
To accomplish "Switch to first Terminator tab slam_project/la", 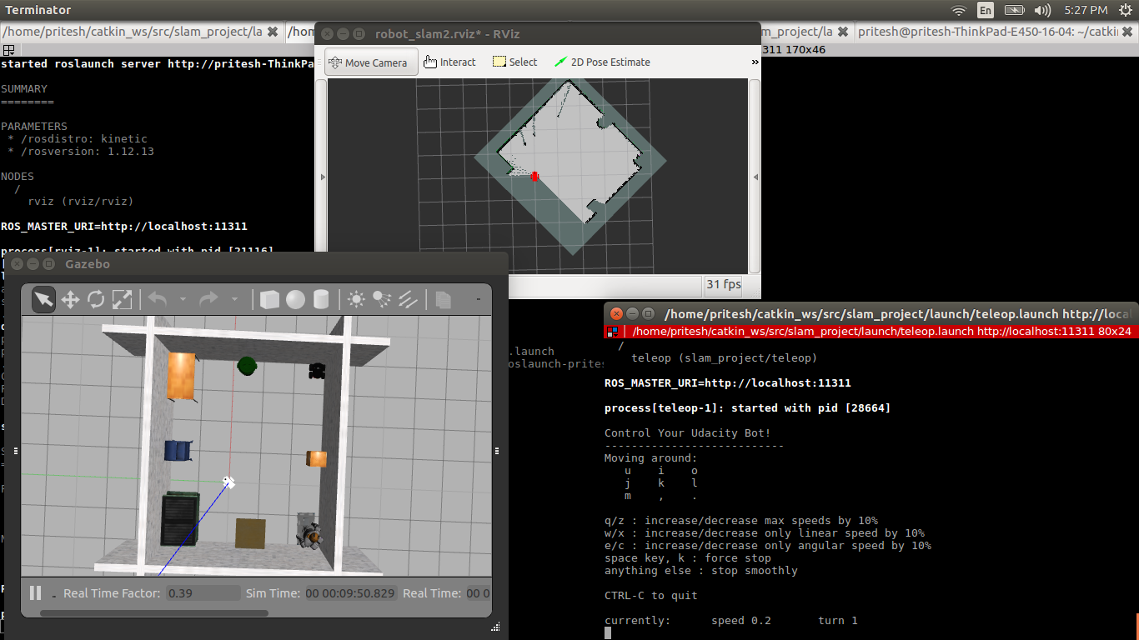I will click(131, 32).
